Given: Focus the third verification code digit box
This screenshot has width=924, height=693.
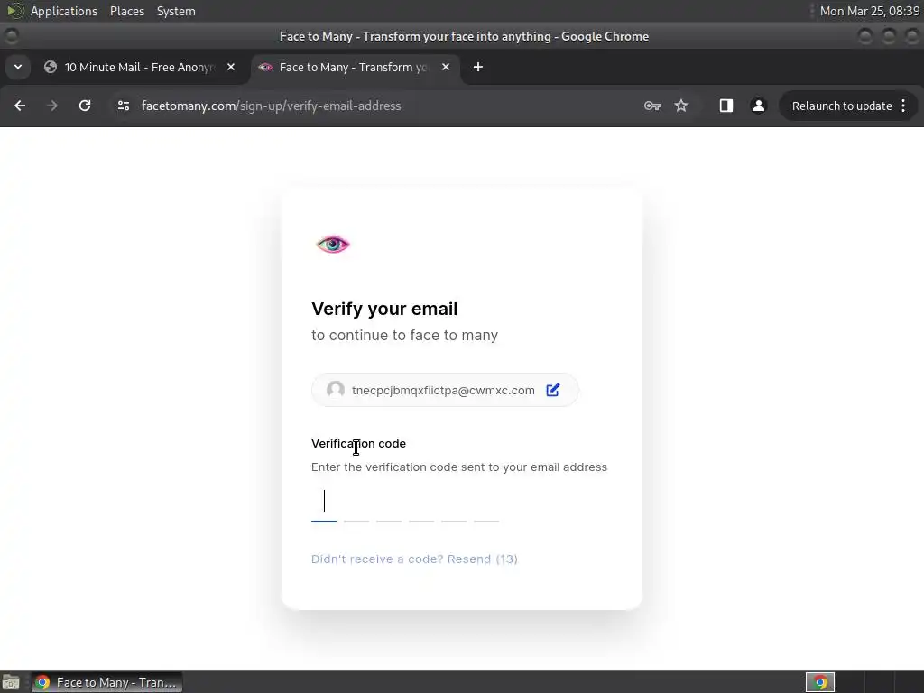Looking at the screenshot, I should (389, 504).
